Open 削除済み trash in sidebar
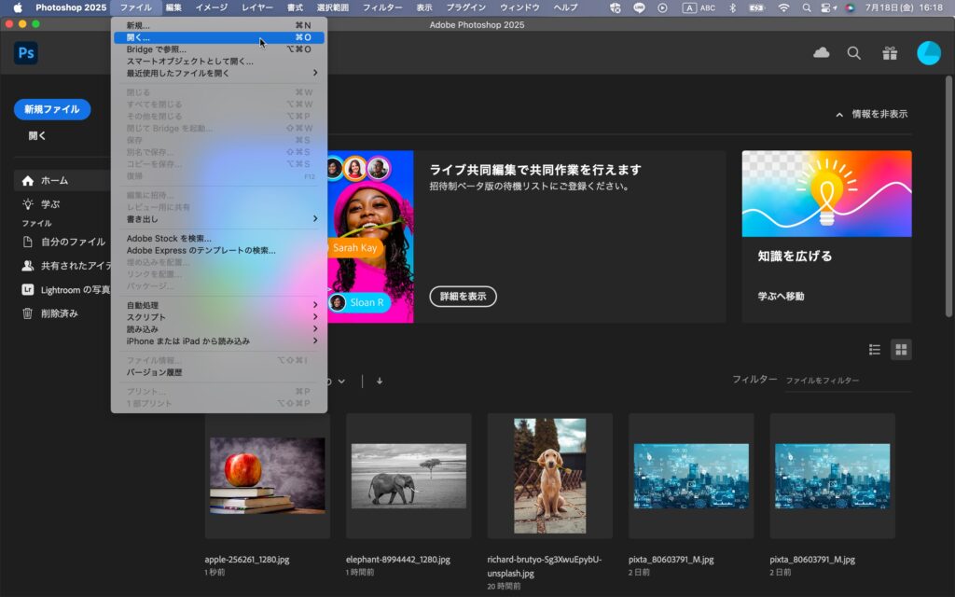Image resolution: width=955 pixels, height=597 pixels. [50, 313]
